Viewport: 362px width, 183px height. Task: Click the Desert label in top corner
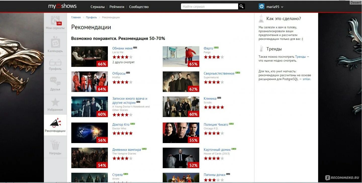(x=356, y=2)
